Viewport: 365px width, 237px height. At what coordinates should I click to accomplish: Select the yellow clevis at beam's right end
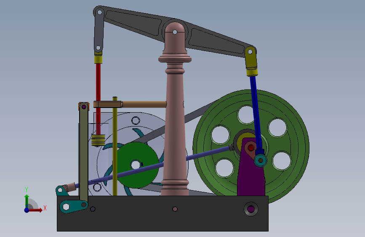tap(251, 61)
